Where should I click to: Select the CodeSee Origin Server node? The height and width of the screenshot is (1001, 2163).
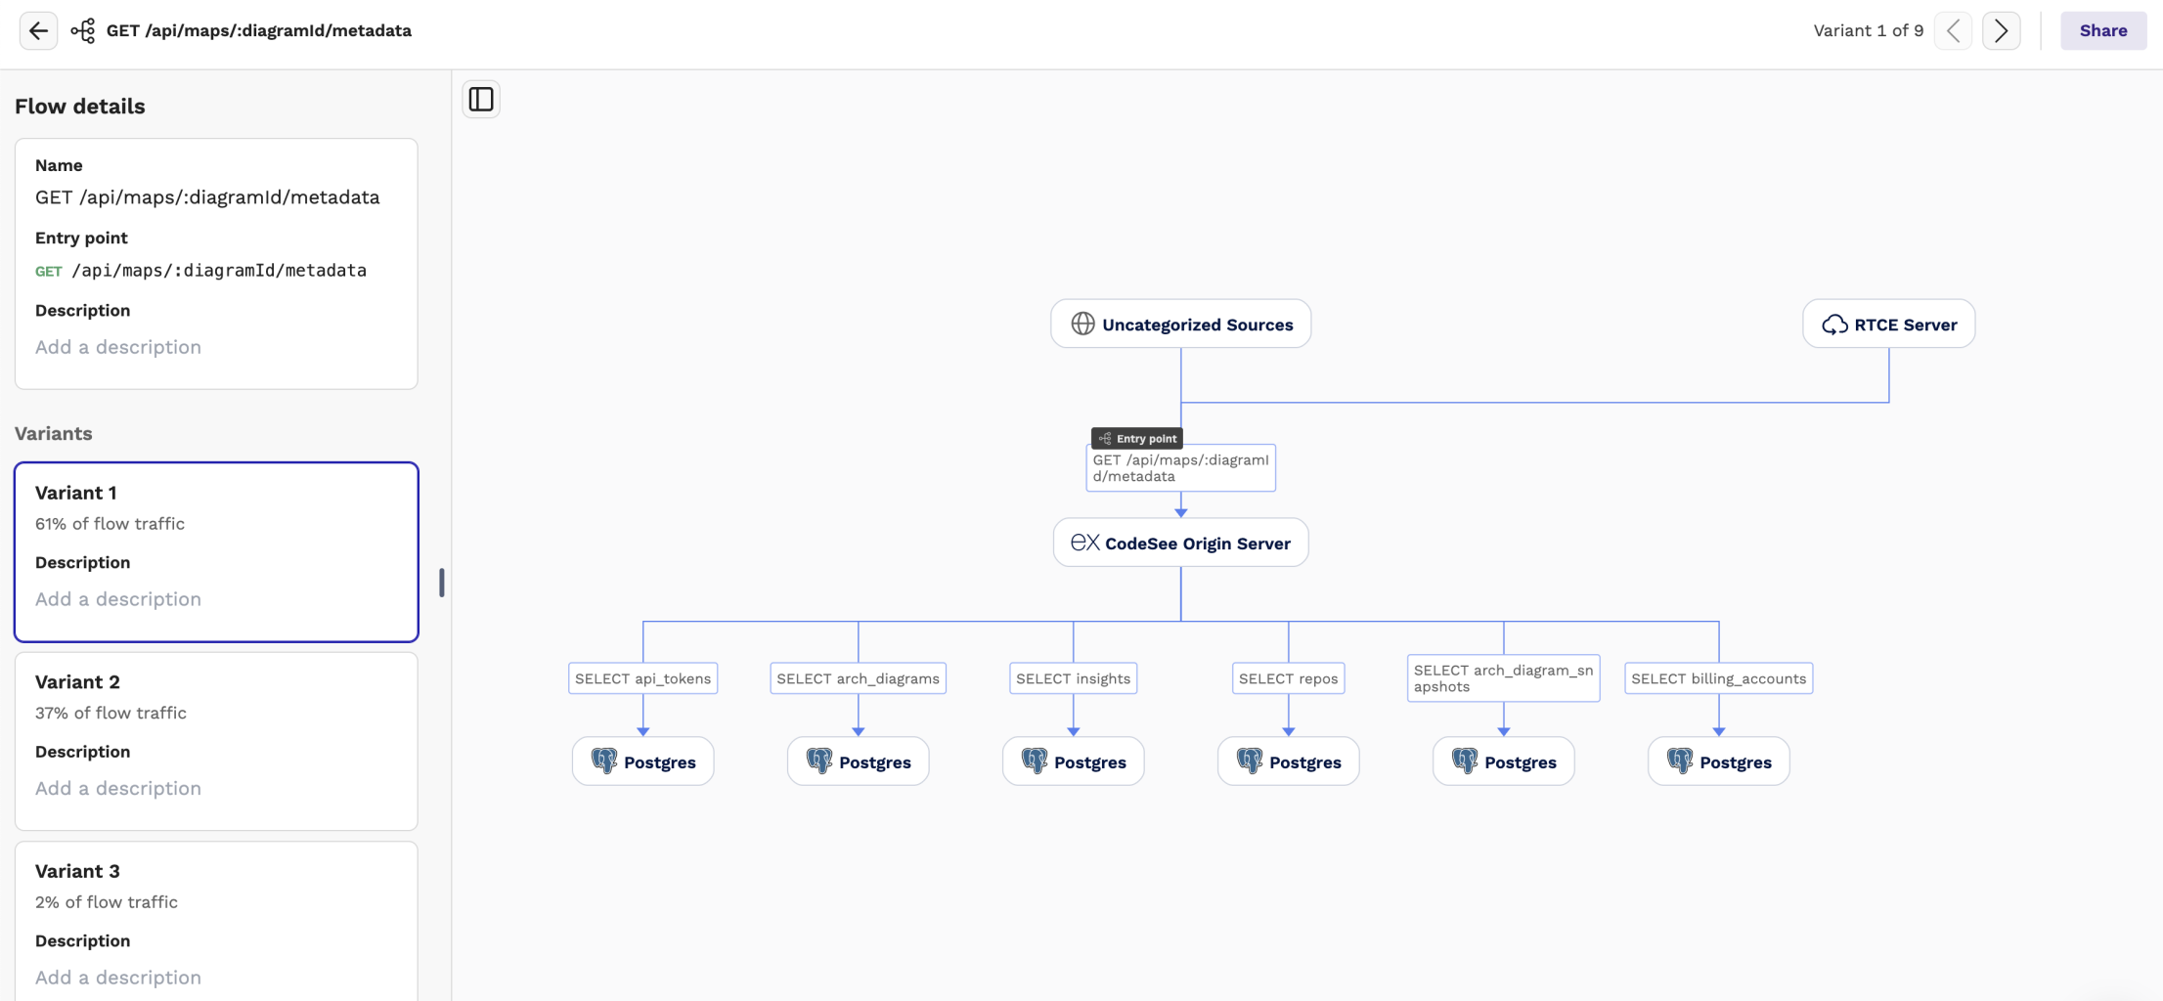(x=1180, y=543)
